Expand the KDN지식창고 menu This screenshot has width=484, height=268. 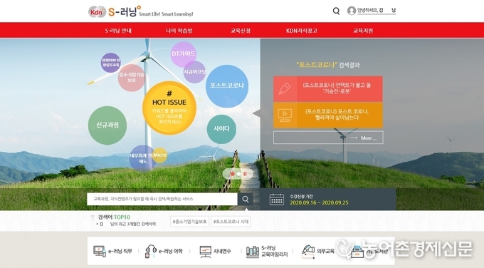[302, 31]
